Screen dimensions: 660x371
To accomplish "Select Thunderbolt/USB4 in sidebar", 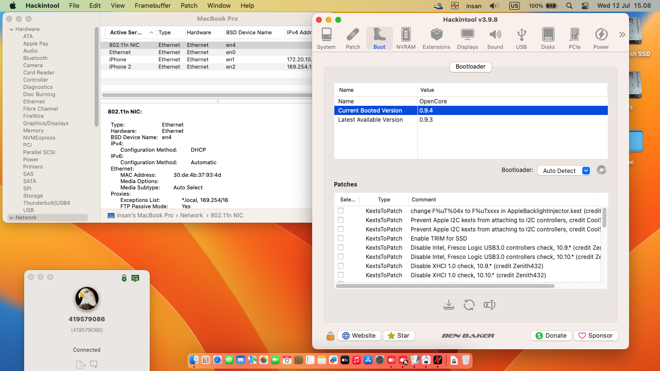I will tap(46, 203).
